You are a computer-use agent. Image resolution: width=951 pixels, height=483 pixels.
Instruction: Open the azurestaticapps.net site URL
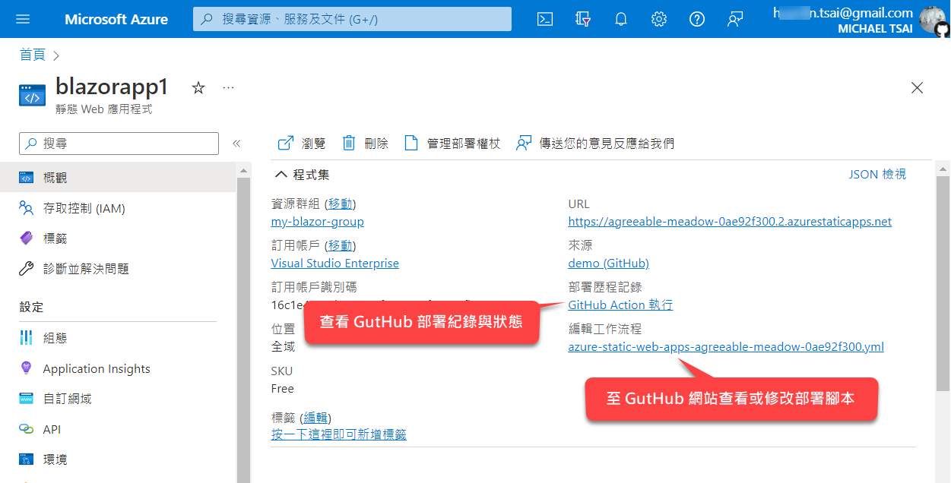[730, 222]
